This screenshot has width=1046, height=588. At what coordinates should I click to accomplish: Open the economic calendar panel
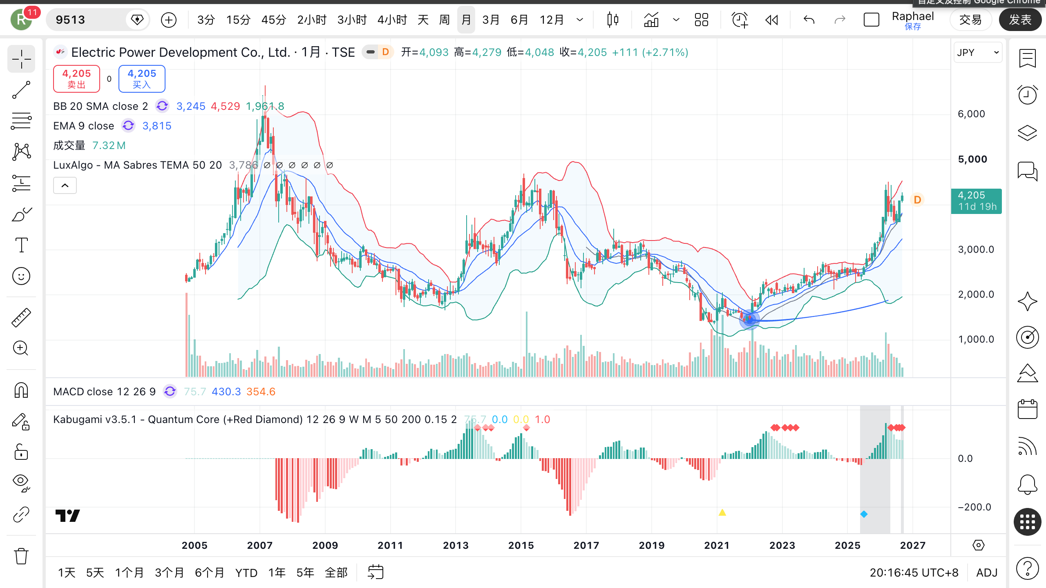click(x=1027, y=409)
